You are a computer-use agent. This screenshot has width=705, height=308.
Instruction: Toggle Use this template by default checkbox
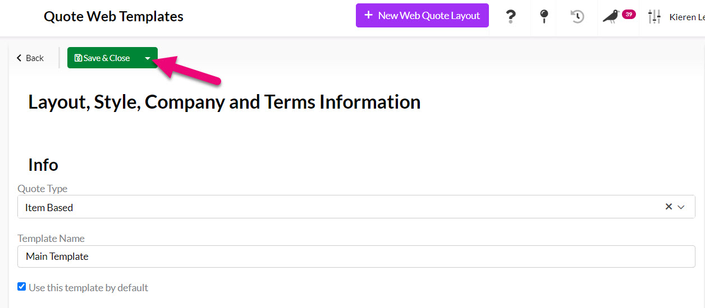click(x=21, y=287)
